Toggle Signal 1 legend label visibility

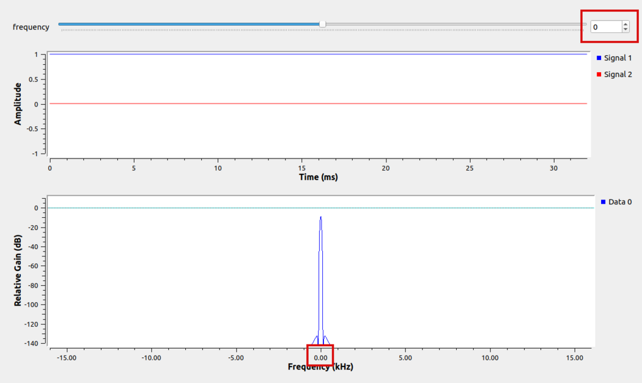click(x=618, y=58)
